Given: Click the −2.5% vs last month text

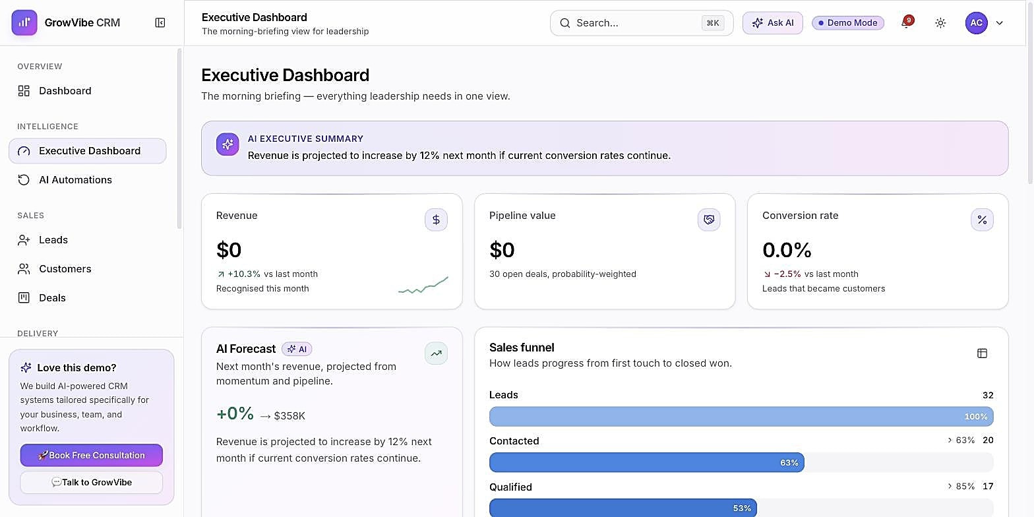Looking at the screenshot, I should coord(810,274).
